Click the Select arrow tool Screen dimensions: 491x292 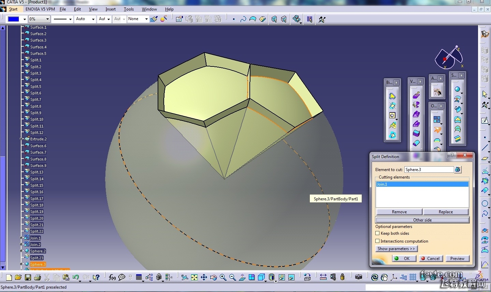click(485, 94)
